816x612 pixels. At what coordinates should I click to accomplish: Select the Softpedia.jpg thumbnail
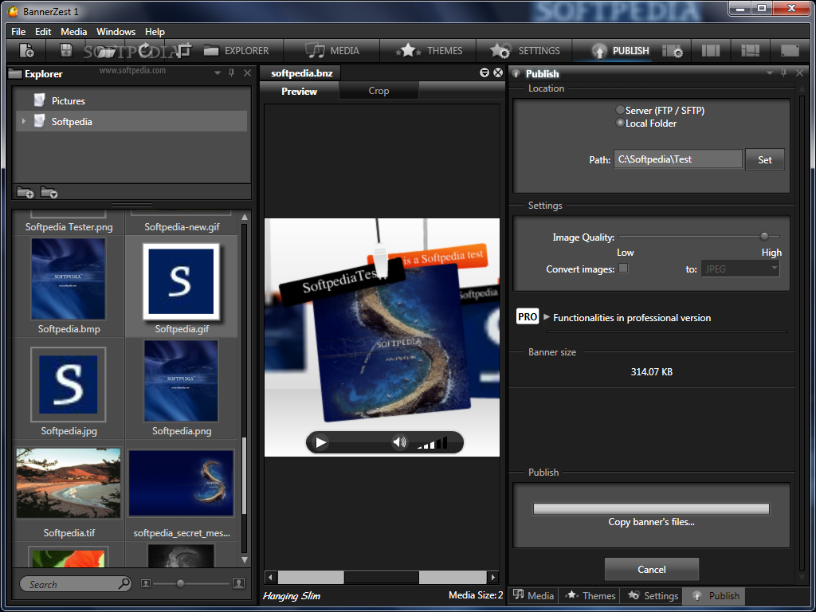tap(69, 385)
